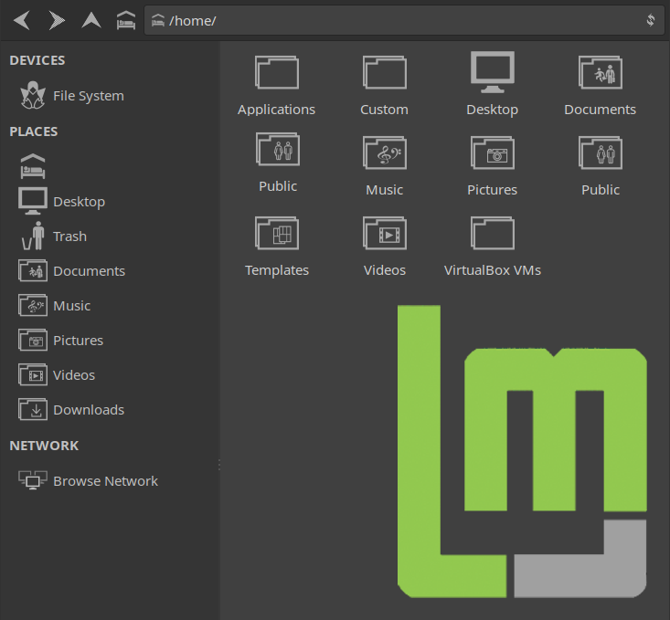The image size is (670, 620).
Task: Click the home icon in the toolbar
Action: (x=126, y=20)
